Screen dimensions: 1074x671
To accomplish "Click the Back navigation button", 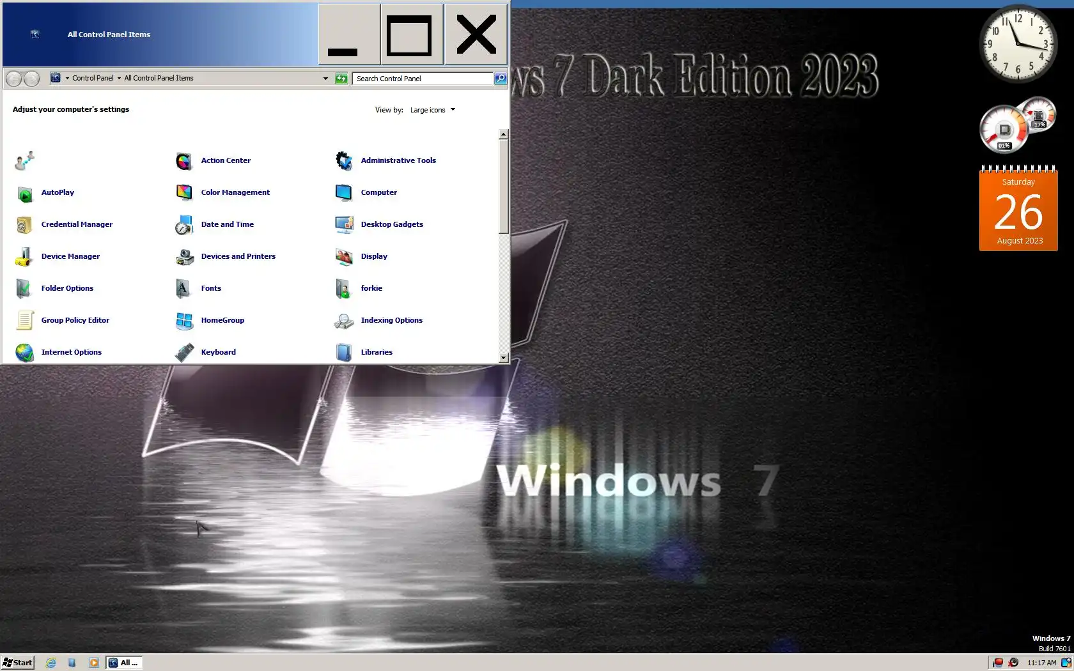I will click(x=13, y=79).
